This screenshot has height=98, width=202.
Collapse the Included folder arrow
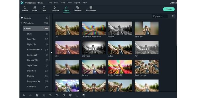(x=21, y=23)
